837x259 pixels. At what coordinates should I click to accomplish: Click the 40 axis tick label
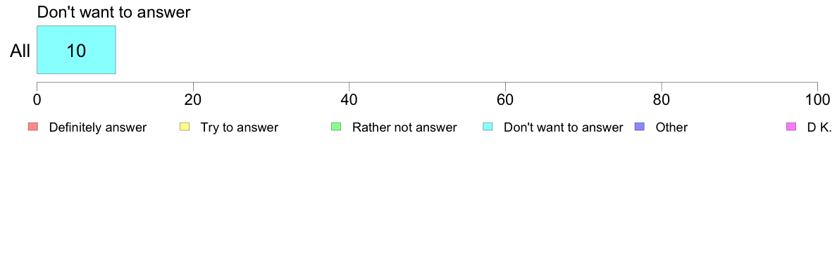pos(349,99)
